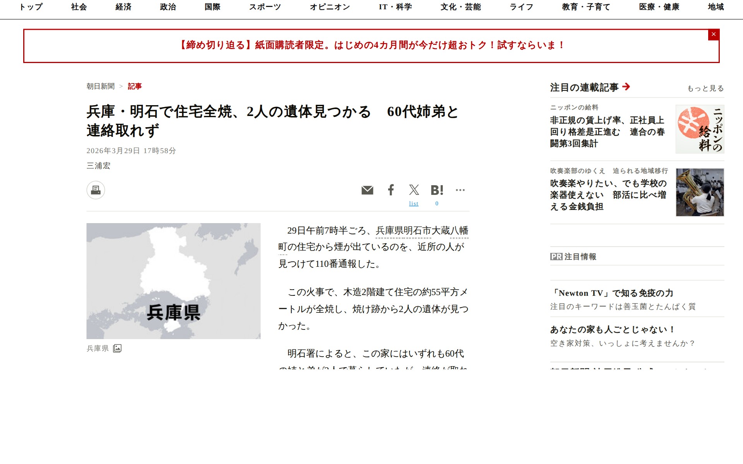Click the list link under X

tap(414, 203)
